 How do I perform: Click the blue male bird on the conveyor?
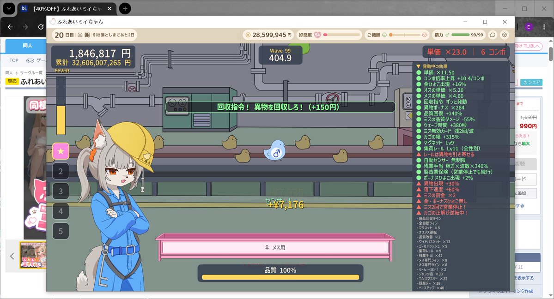point(274,150)
